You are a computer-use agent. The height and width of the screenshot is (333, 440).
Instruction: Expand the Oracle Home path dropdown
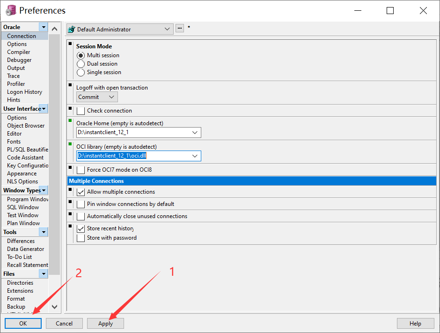pyautogui.click(x=195, y=132)
